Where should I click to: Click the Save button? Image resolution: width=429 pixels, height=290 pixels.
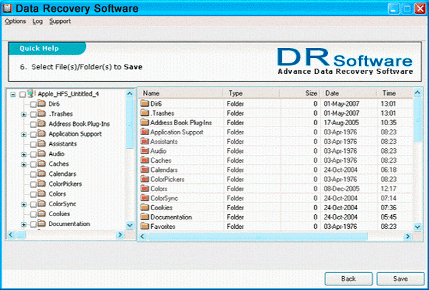pyautogui.click(x=400, y=279)
